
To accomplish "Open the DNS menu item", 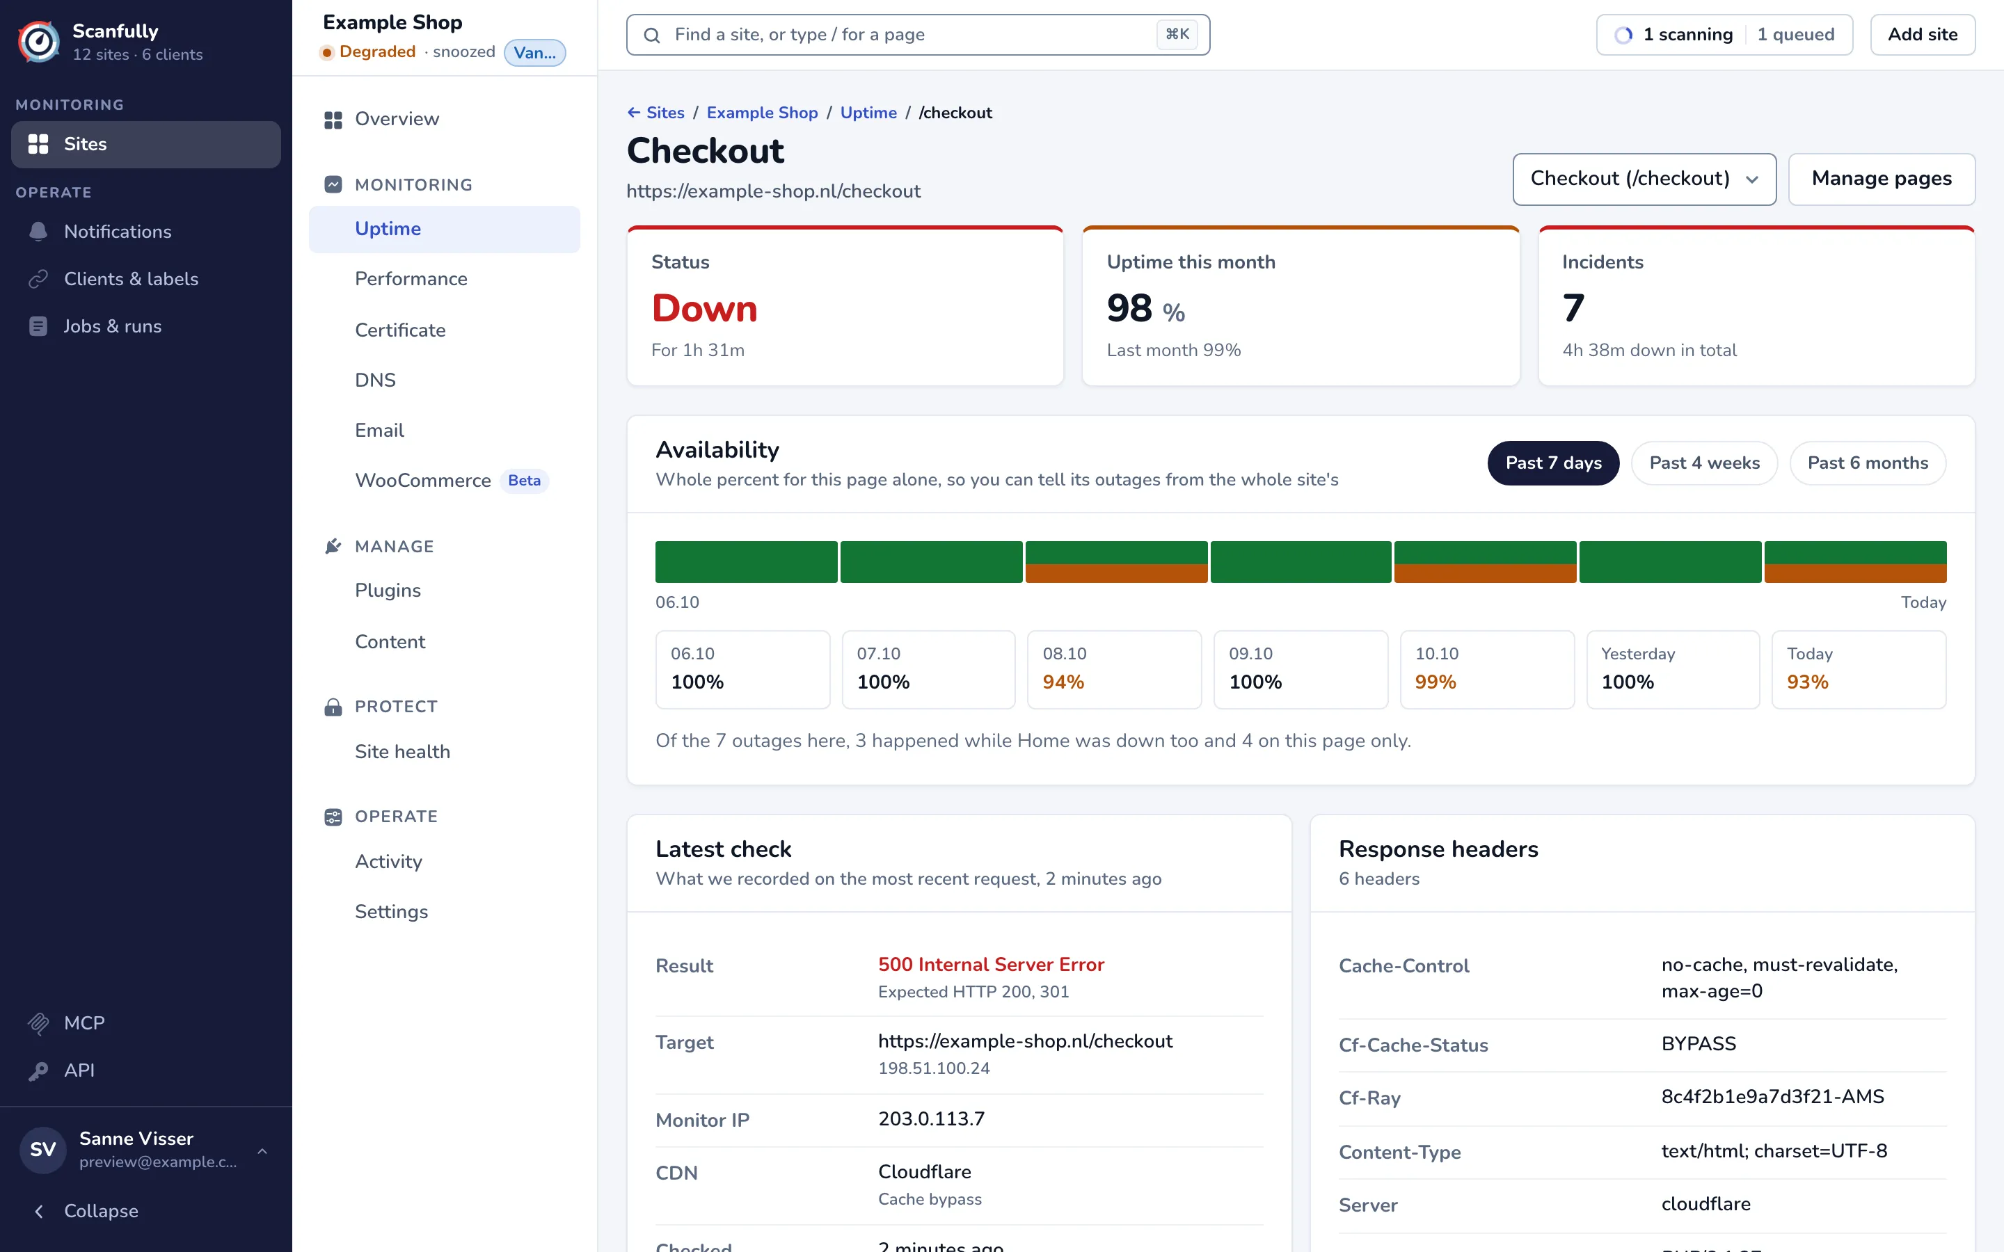I will point(445,380).
